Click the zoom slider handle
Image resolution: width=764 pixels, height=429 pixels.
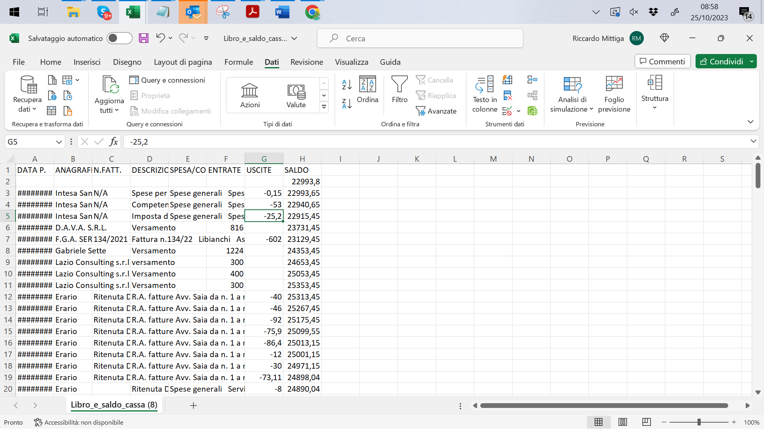point(699,422)
